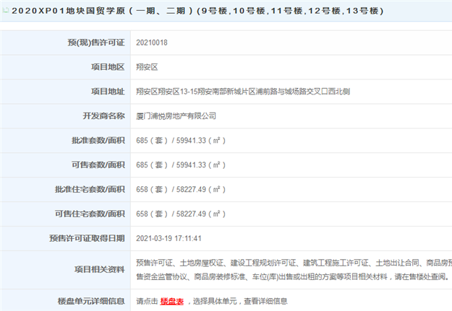Select the project title 2020XP01地块国贸学原
Image resolution: width=452 pixels, height=311 pixels.
click(68, 11)
